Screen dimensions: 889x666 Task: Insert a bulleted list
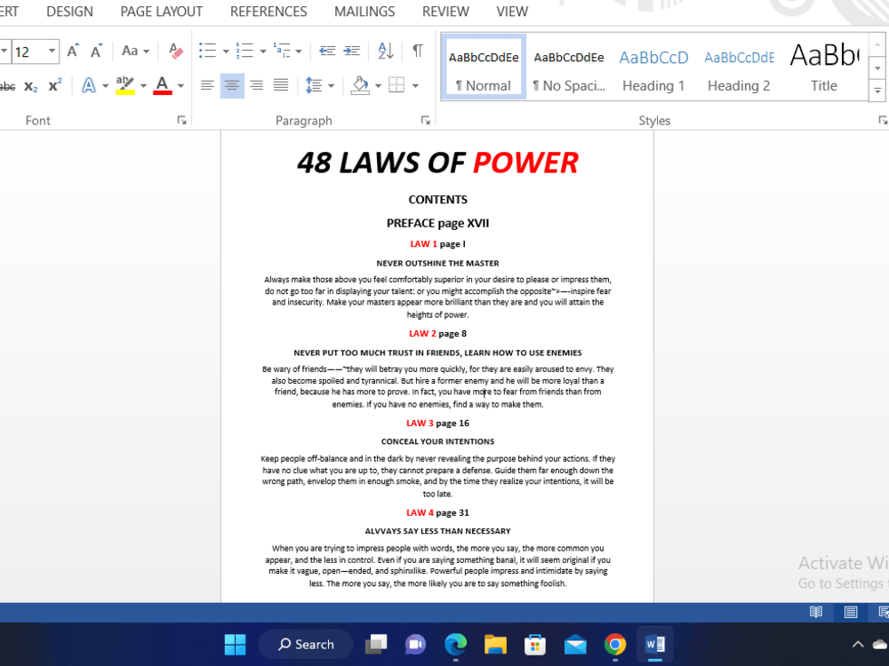click(207, 51)
